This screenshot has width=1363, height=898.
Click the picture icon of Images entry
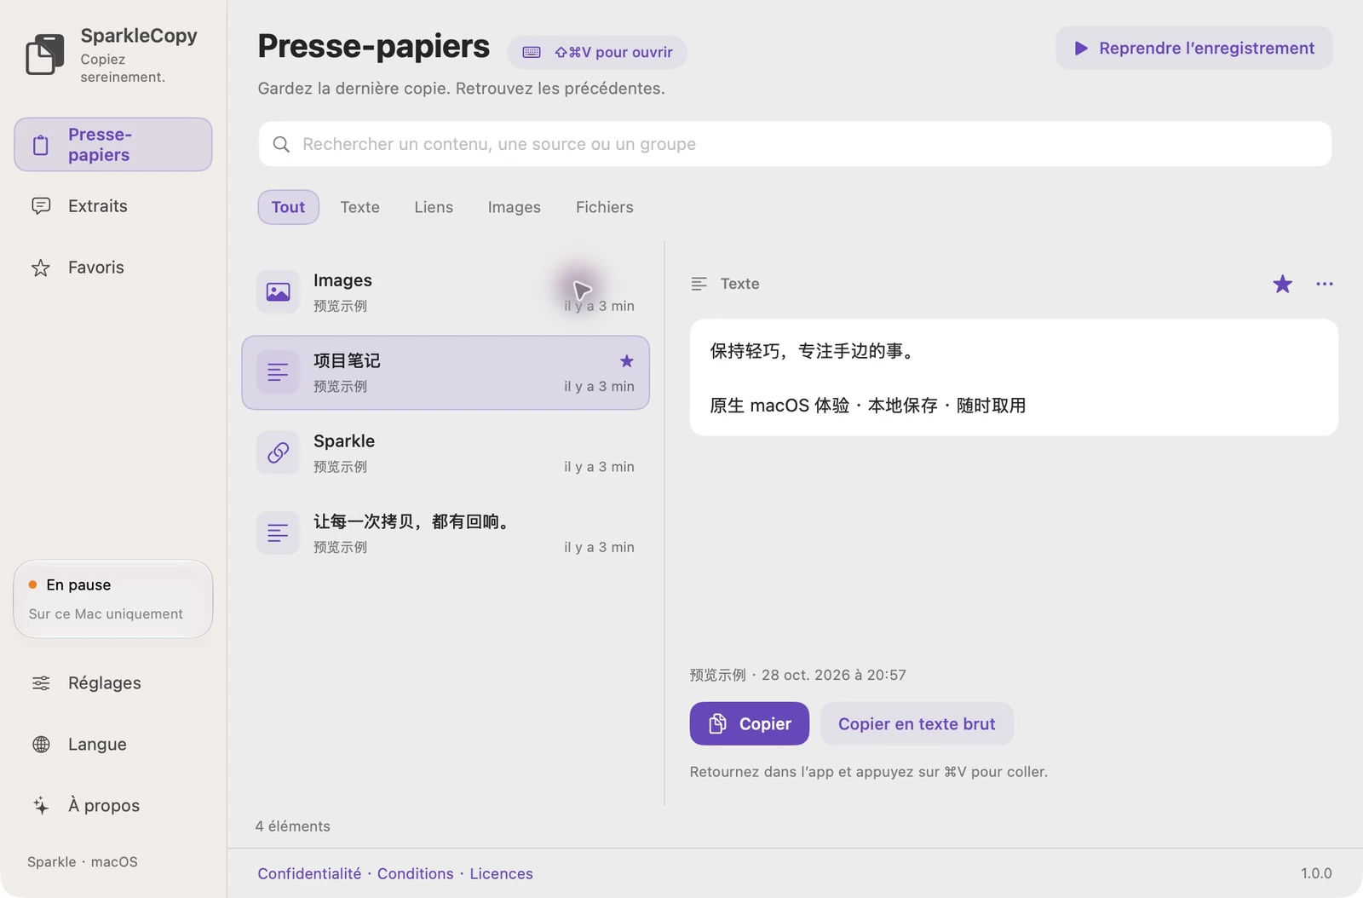point(278,292)
